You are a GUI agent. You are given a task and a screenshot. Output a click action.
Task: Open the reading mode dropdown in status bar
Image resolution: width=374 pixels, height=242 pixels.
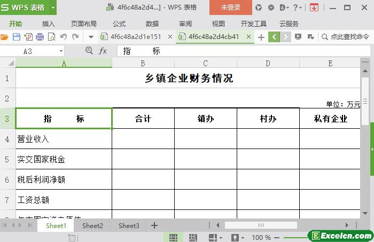click(x=220, y=238)
